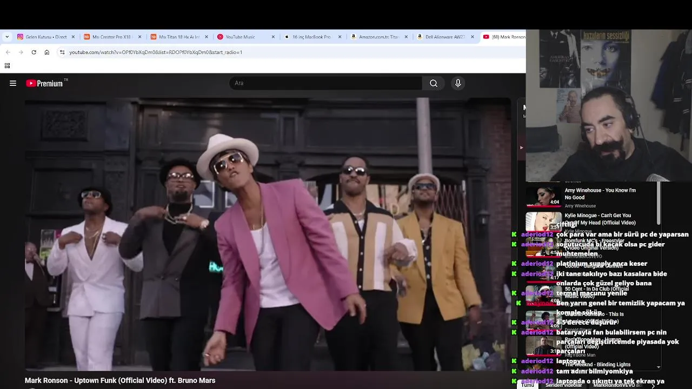Close the Amazon.com.tr Titan tab
692x389 pixels.
pyautogui.click(x=407, y=37)
